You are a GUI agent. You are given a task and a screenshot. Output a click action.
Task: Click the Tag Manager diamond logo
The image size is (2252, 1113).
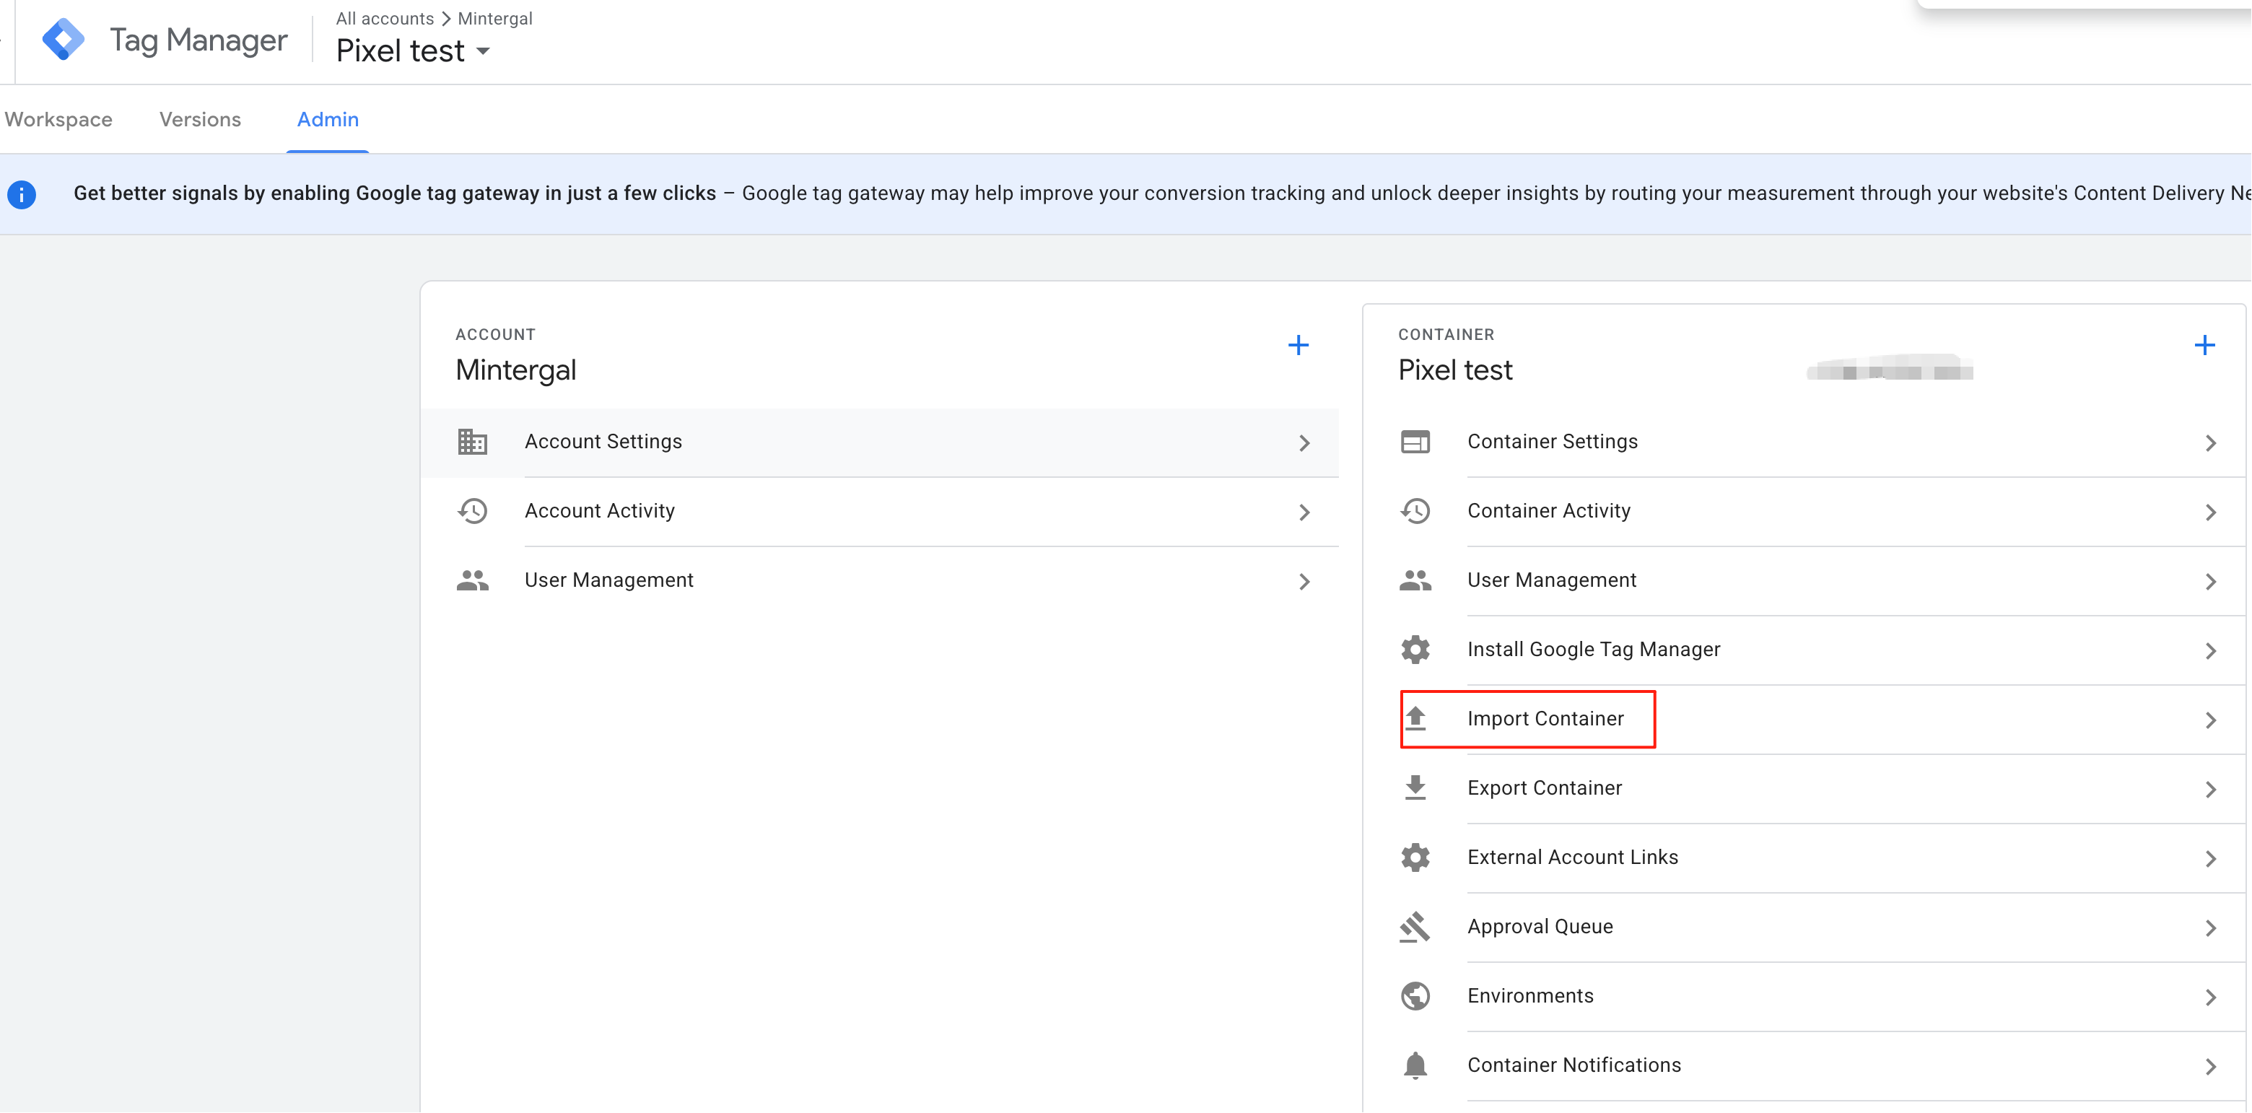coord(64,40)
